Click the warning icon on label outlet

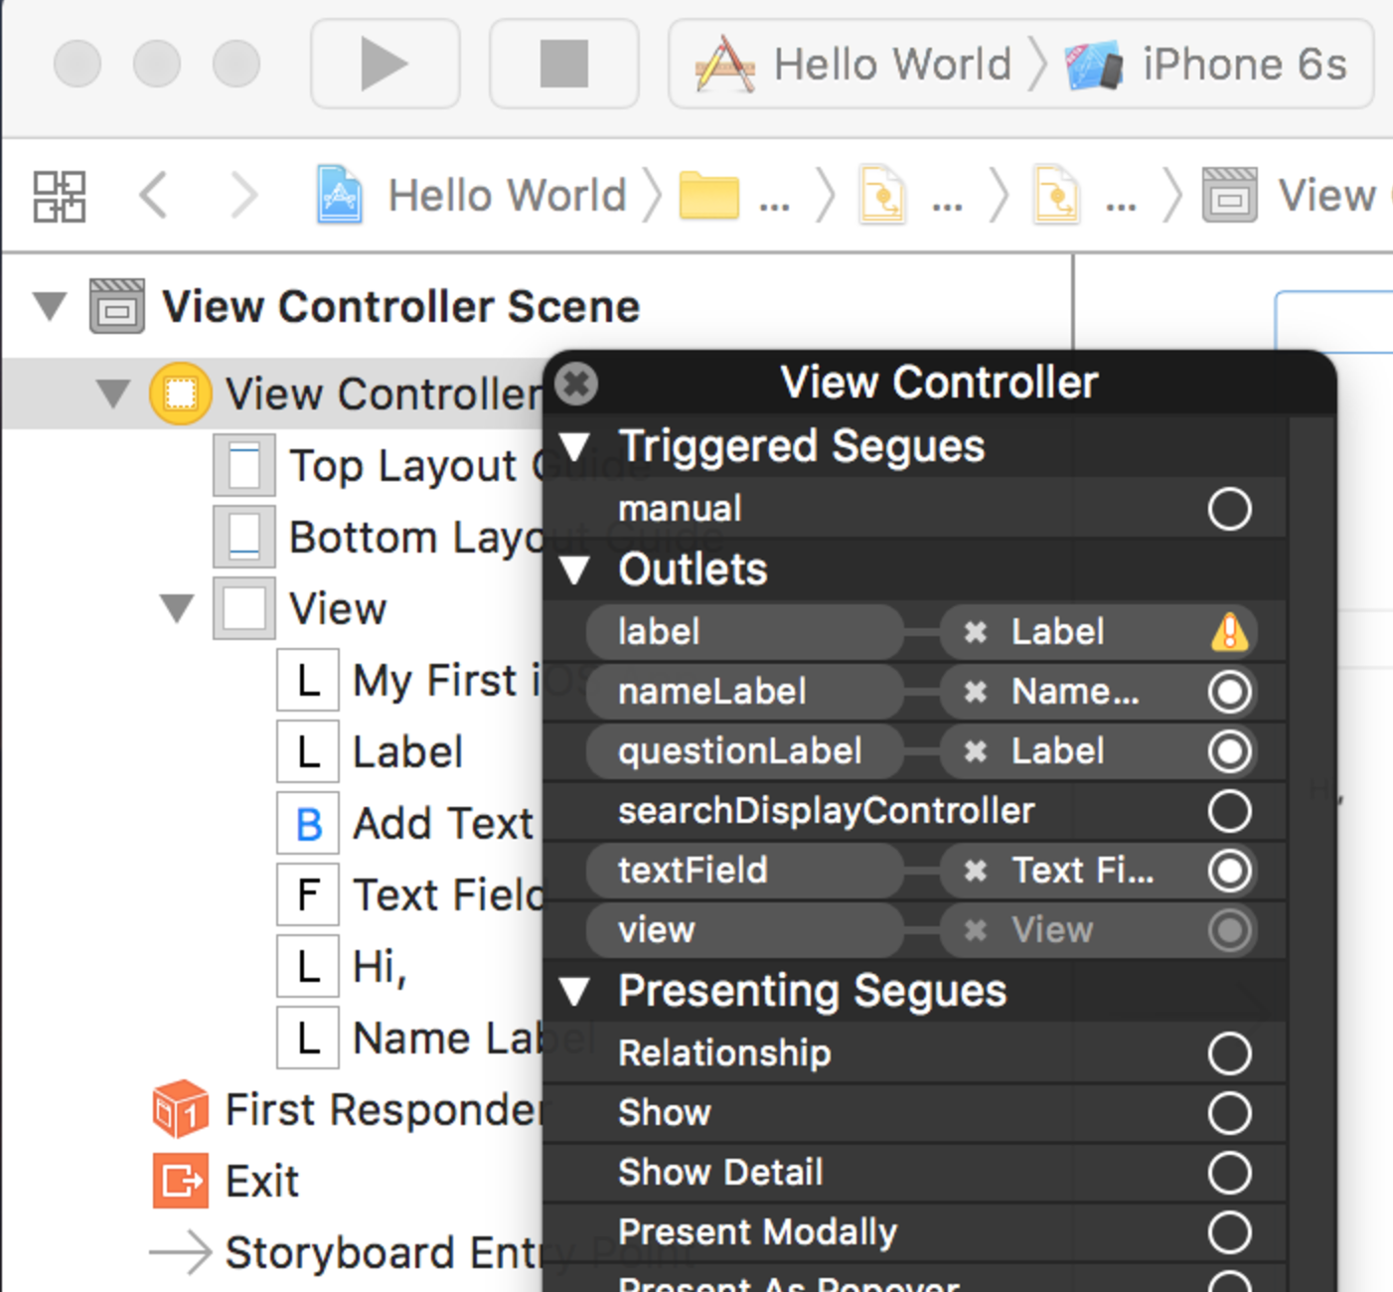[1229, 632]
